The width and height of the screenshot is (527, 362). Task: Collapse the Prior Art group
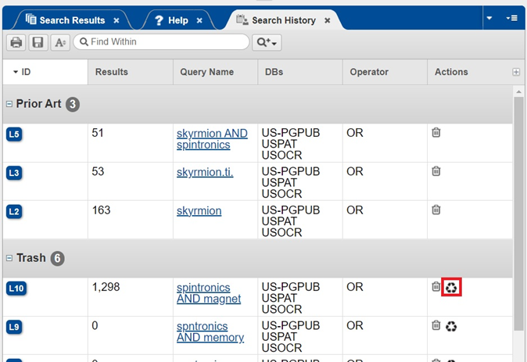[9, 104]
